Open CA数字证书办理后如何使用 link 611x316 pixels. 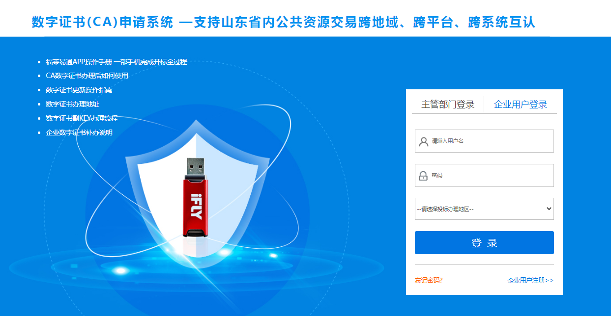(87, 76)
